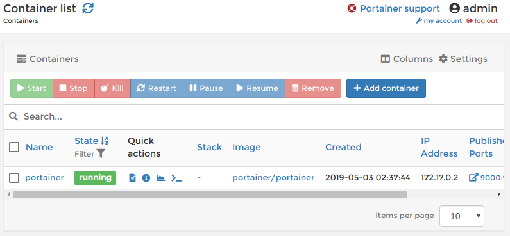This screenshot has height=236, width=510.
Task: Open published port 9000 link
Action: 486,178
